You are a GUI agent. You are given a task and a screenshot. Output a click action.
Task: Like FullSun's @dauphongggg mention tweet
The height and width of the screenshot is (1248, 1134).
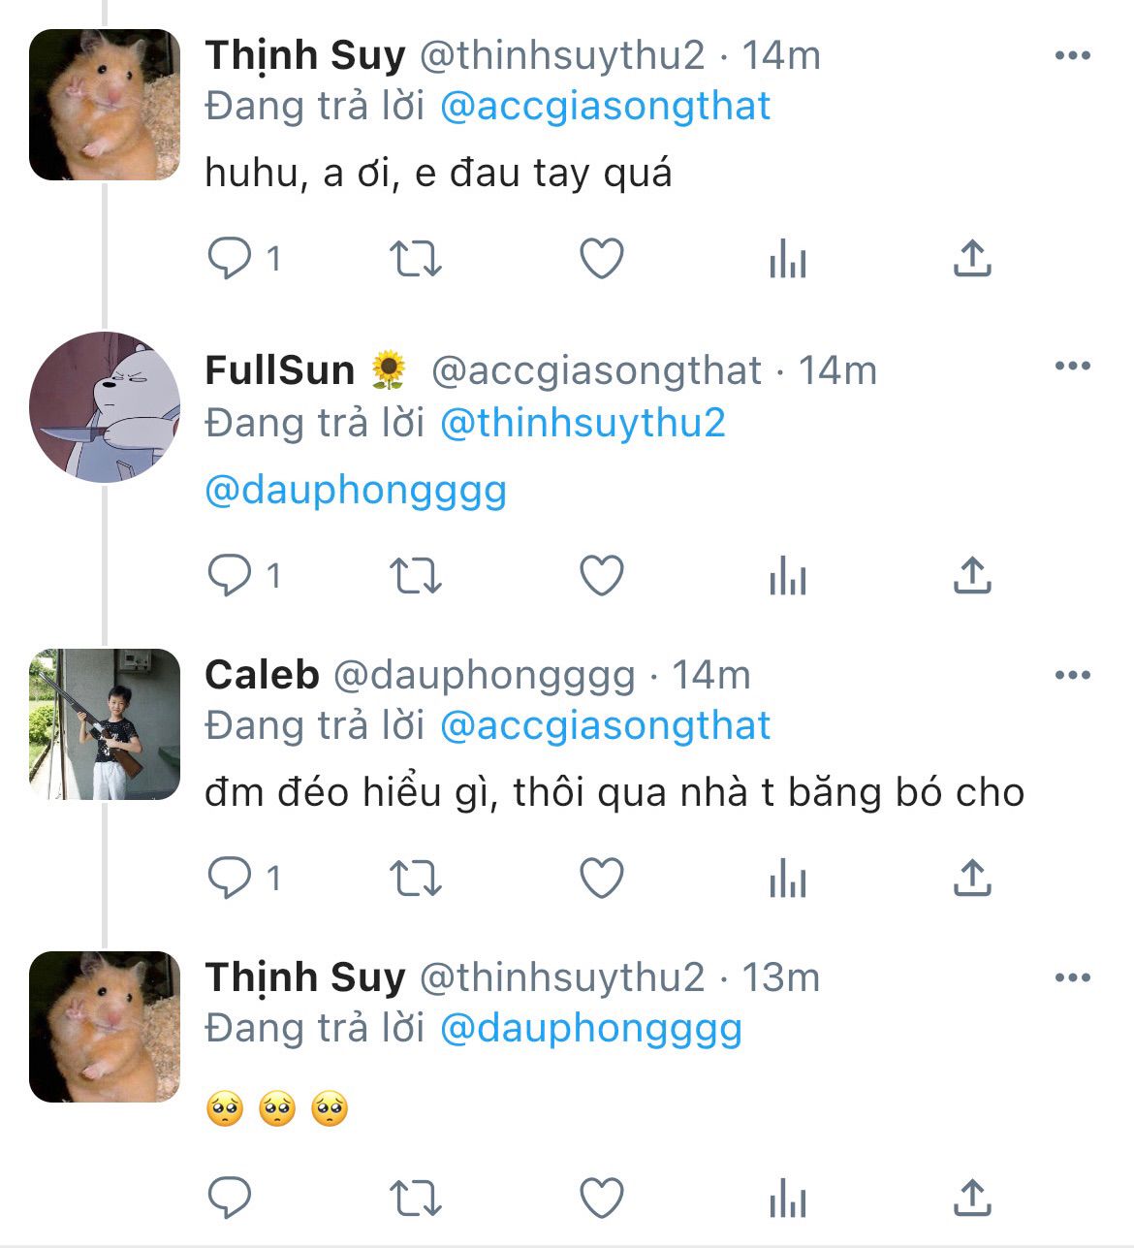coord(601,576)
